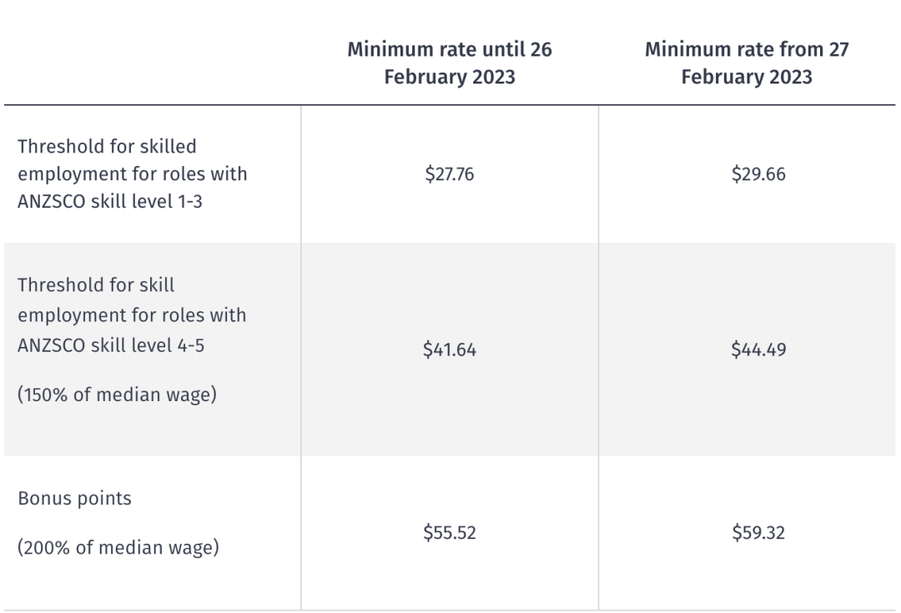Click "Threshold for skilled" text in first row
The width and height of the screenshot is (901, 613).
coord(107,147)
